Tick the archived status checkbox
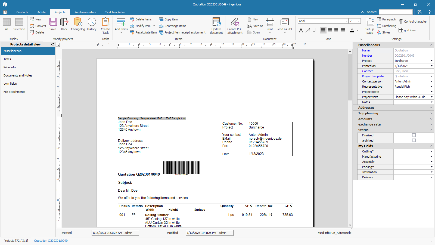 pyautogui.click(x=414, y=140)
